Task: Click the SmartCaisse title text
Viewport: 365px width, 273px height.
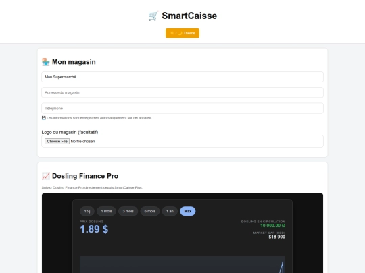Action: 189,16
